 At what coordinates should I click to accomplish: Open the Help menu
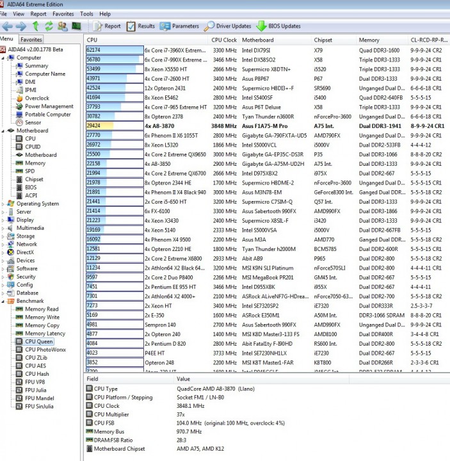point(105,14)
